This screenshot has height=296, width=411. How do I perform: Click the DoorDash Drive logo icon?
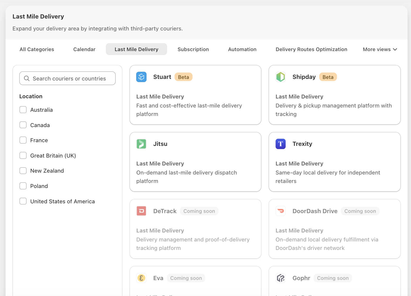click(x=281, y=211)
